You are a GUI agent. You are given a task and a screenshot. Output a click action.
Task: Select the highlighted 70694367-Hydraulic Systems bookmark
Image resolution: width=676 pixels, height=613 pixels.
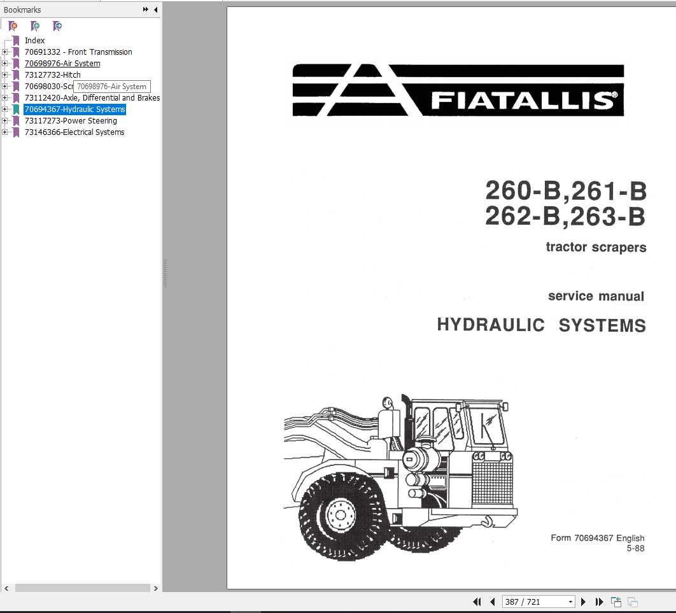click(x=75, y=109)
